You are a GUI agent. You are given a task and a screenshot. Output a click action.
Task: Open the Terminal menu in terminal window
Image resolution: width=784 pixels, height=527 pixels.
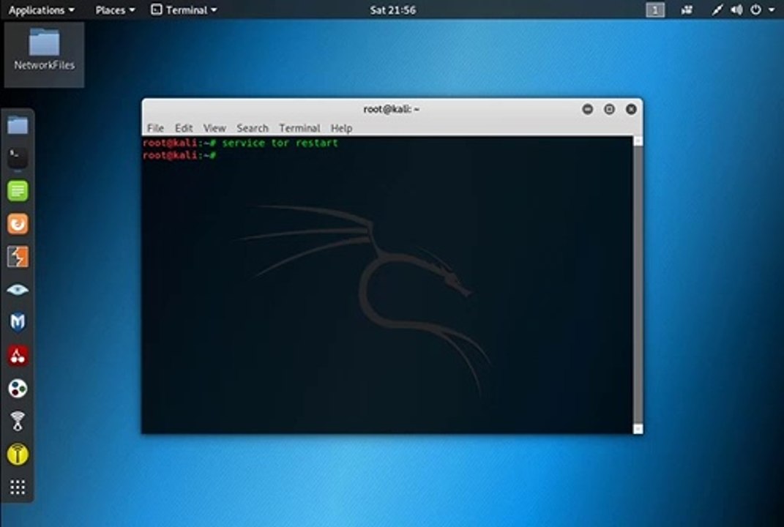tap(299, 128)
